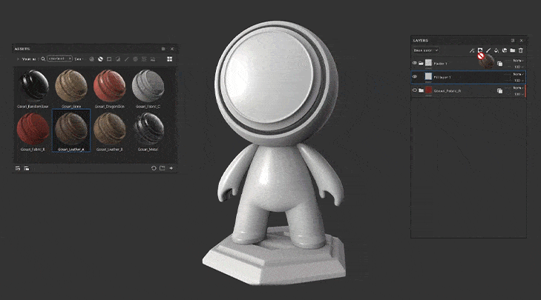Image resolution: width=541 pixels, height=300 pixels.
Task: Filter assets by smart masks square icon
Action: pyautogui.click(x=109, y=59)
